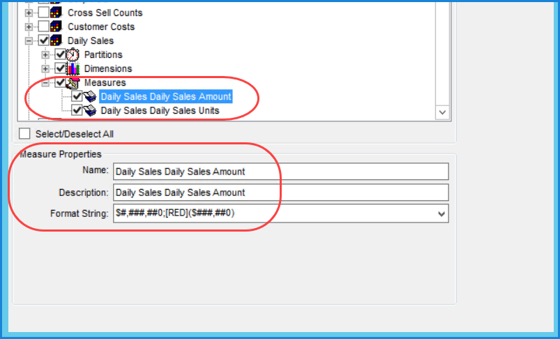Enable the Cross Sell Counts checkbox
The image size is (560, 339).
[44, 13]
